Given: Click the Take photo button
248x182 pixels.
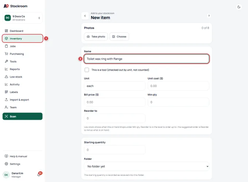Looking at the screenshot, I should pos(96,37).
